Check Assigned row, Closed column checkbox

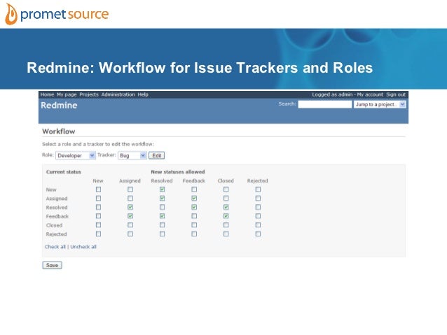click(226, 198)
